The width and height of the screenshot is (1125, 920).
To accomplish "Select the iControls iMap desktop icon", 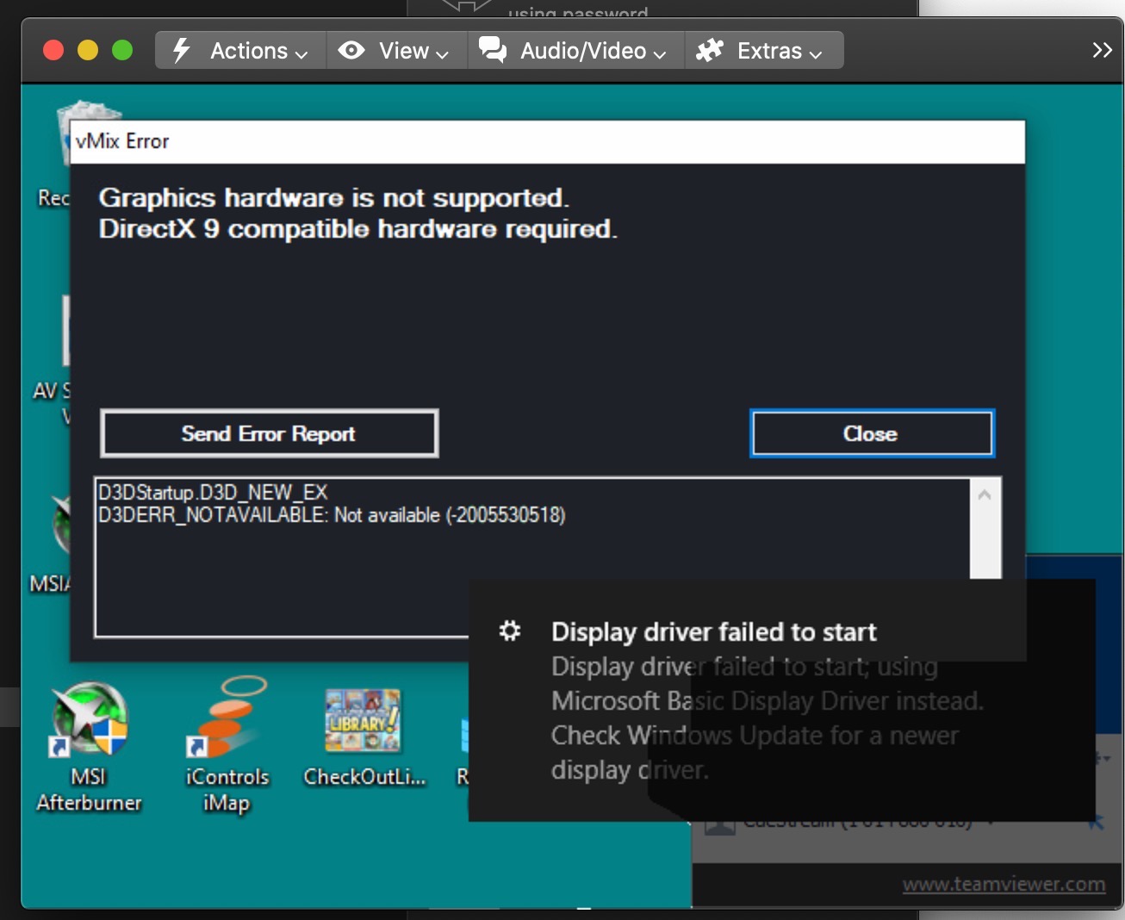I will (227, 746).
